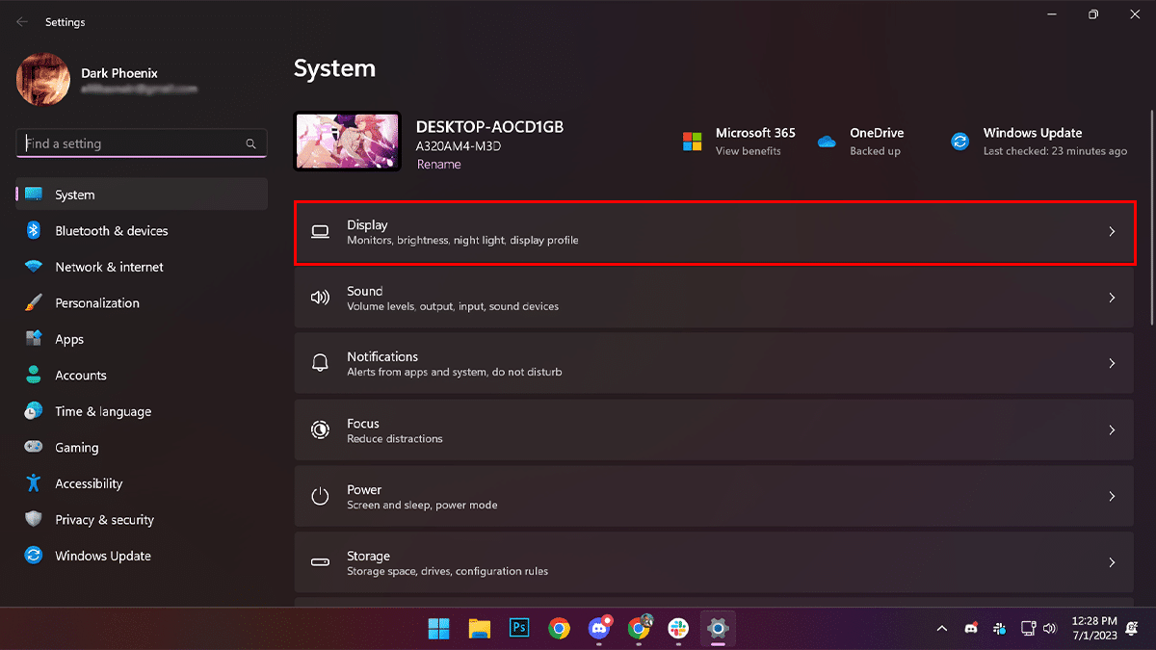The height and width of the screenshot is (650, 1156).
Task: Click the Accessibility figure icon
Action: pyautogui.click(x=34, y=483)
